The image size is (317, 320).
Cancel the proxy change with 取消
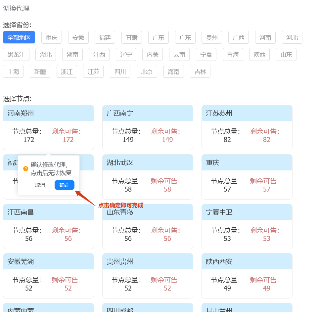point(40,185)
